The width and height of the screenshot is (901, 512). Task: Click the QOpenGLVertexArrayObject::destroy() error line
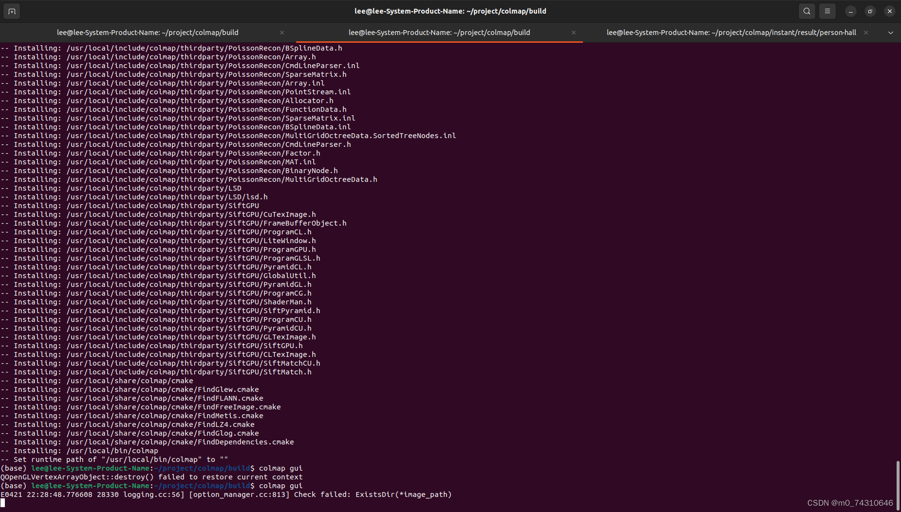click(151, 477)
